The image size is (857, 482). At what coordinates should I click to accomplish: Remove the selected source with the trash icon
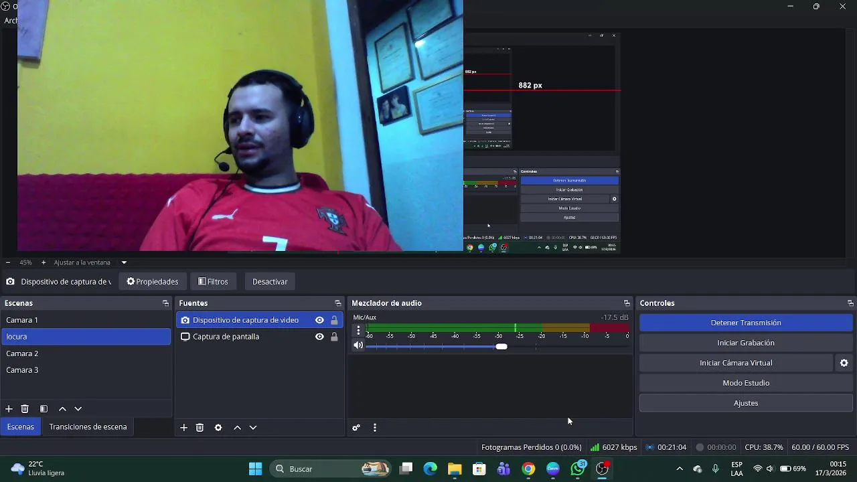click(x=200, y=427)
